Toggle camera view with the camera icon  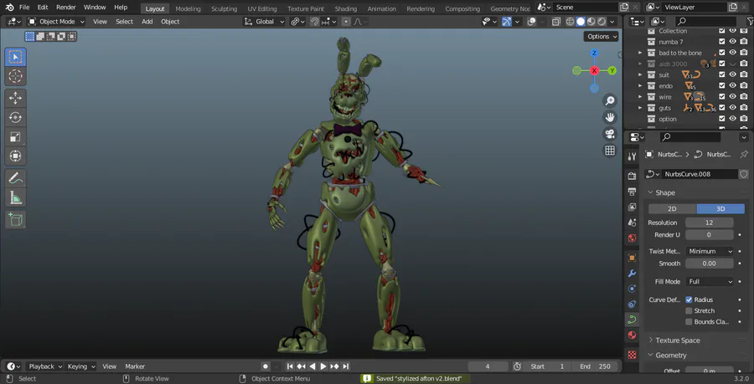click(610, 134)
